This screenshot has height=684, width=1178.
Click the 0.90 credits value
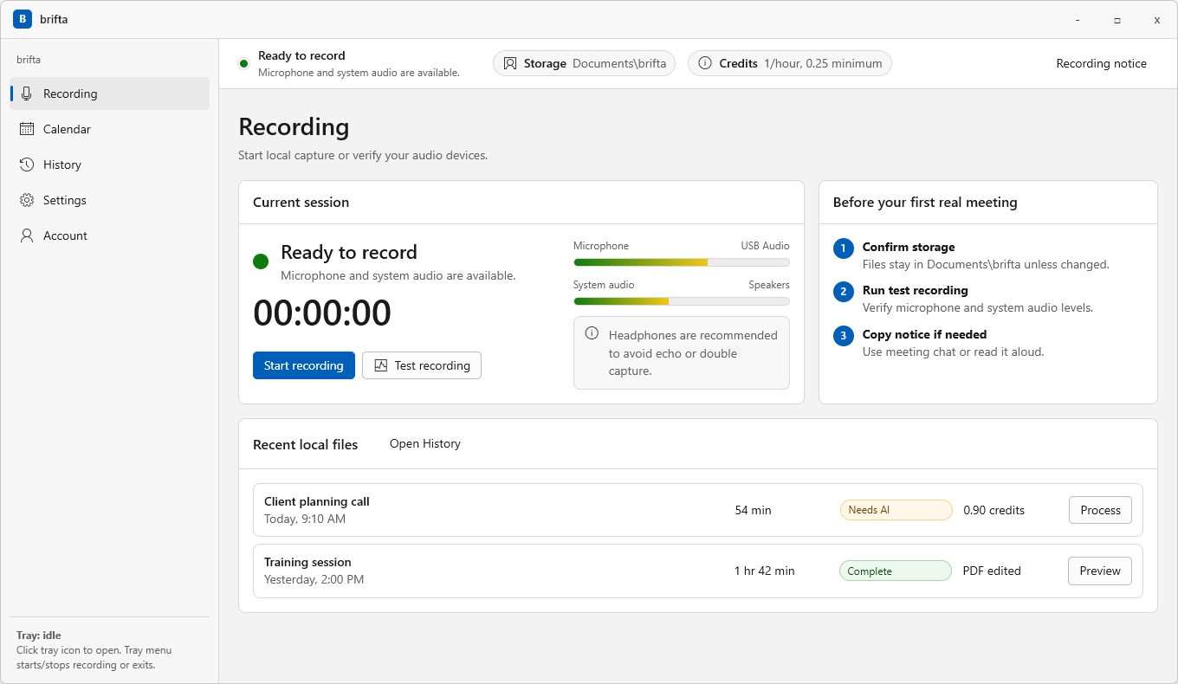pos(994,510)
